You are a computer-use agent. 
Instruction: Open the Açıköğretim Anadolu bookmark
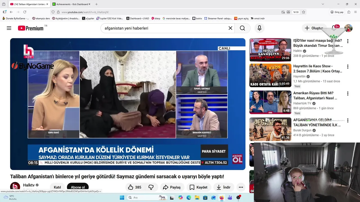point(66,19)
